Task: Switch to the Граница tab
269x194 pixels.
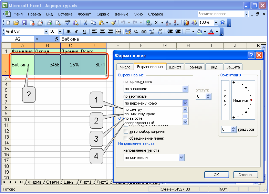Action: [195, 67]
